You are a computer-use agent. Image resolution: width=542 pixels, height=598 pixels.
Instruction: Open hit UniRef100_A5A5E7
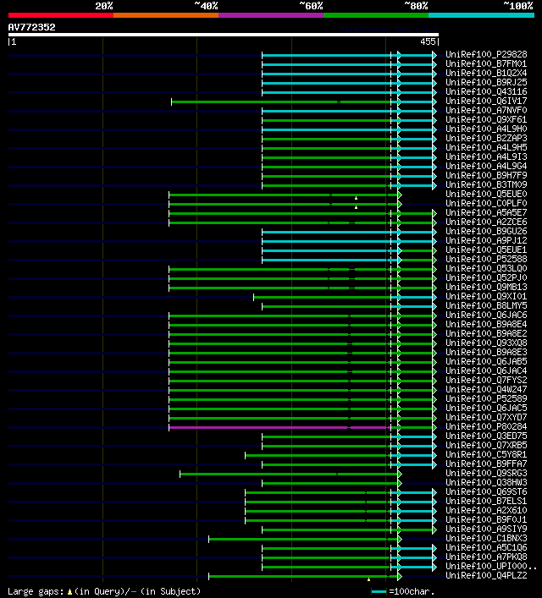(x=486, y=213)
